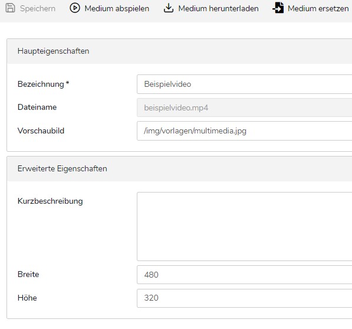The height and width of the screenshot is (329, 352).
Task: Click the play circle icon
Action: pos(74,8)
